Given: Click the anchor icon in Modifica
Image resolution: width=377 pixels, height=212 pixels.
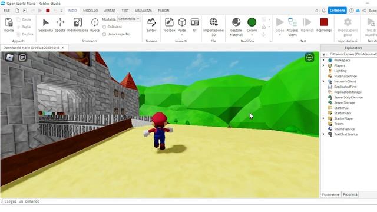Looking at the screenshot, I should click(264, 34).
